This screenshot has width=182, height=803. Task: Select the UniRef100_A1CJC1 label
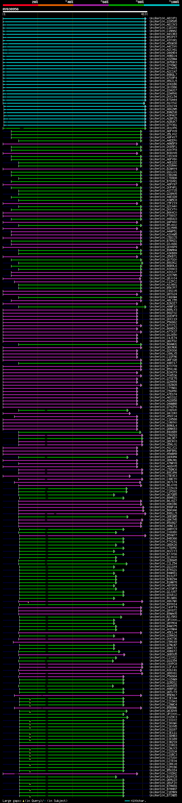tap(163, 448)
